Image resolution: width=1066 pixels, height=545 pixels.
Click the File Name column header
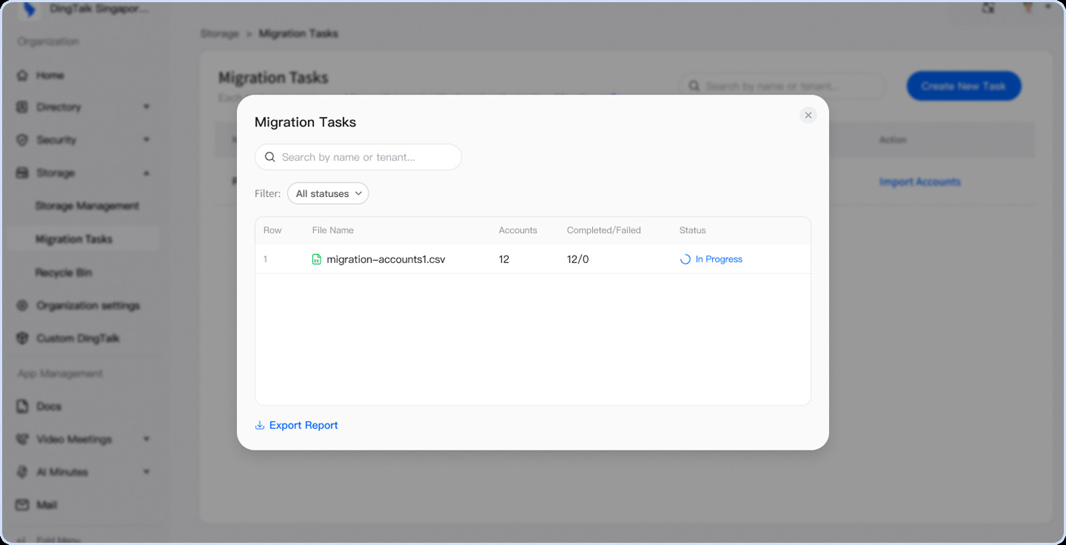pos(333,230)
